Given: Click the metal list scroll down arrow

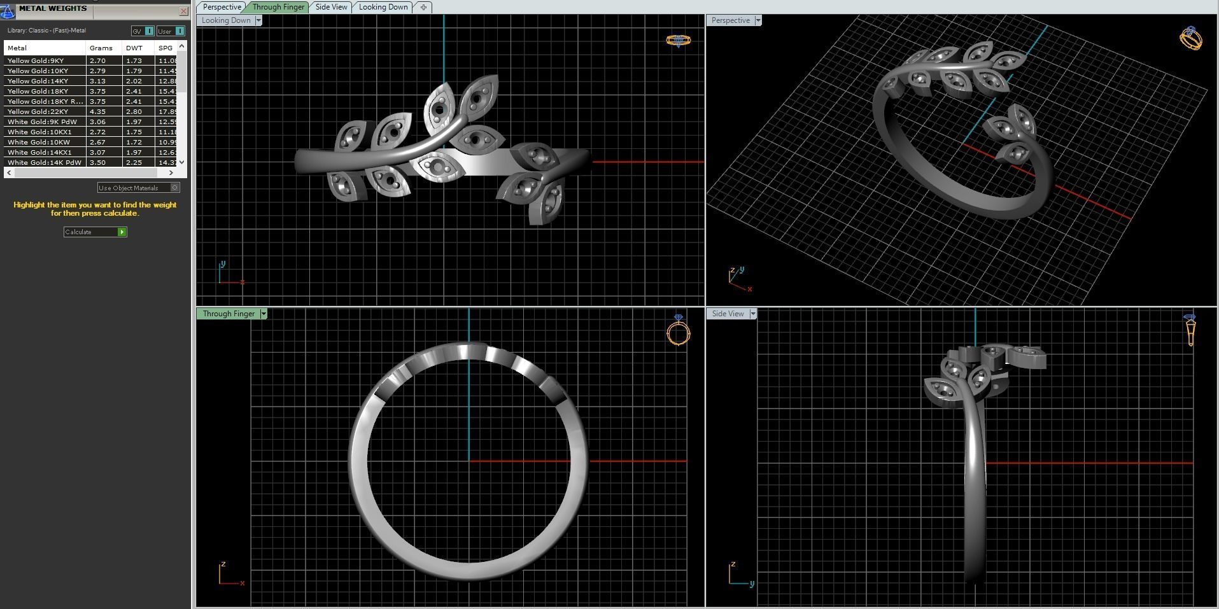Looking at the screenshot, I should click(x=182, y=162).
